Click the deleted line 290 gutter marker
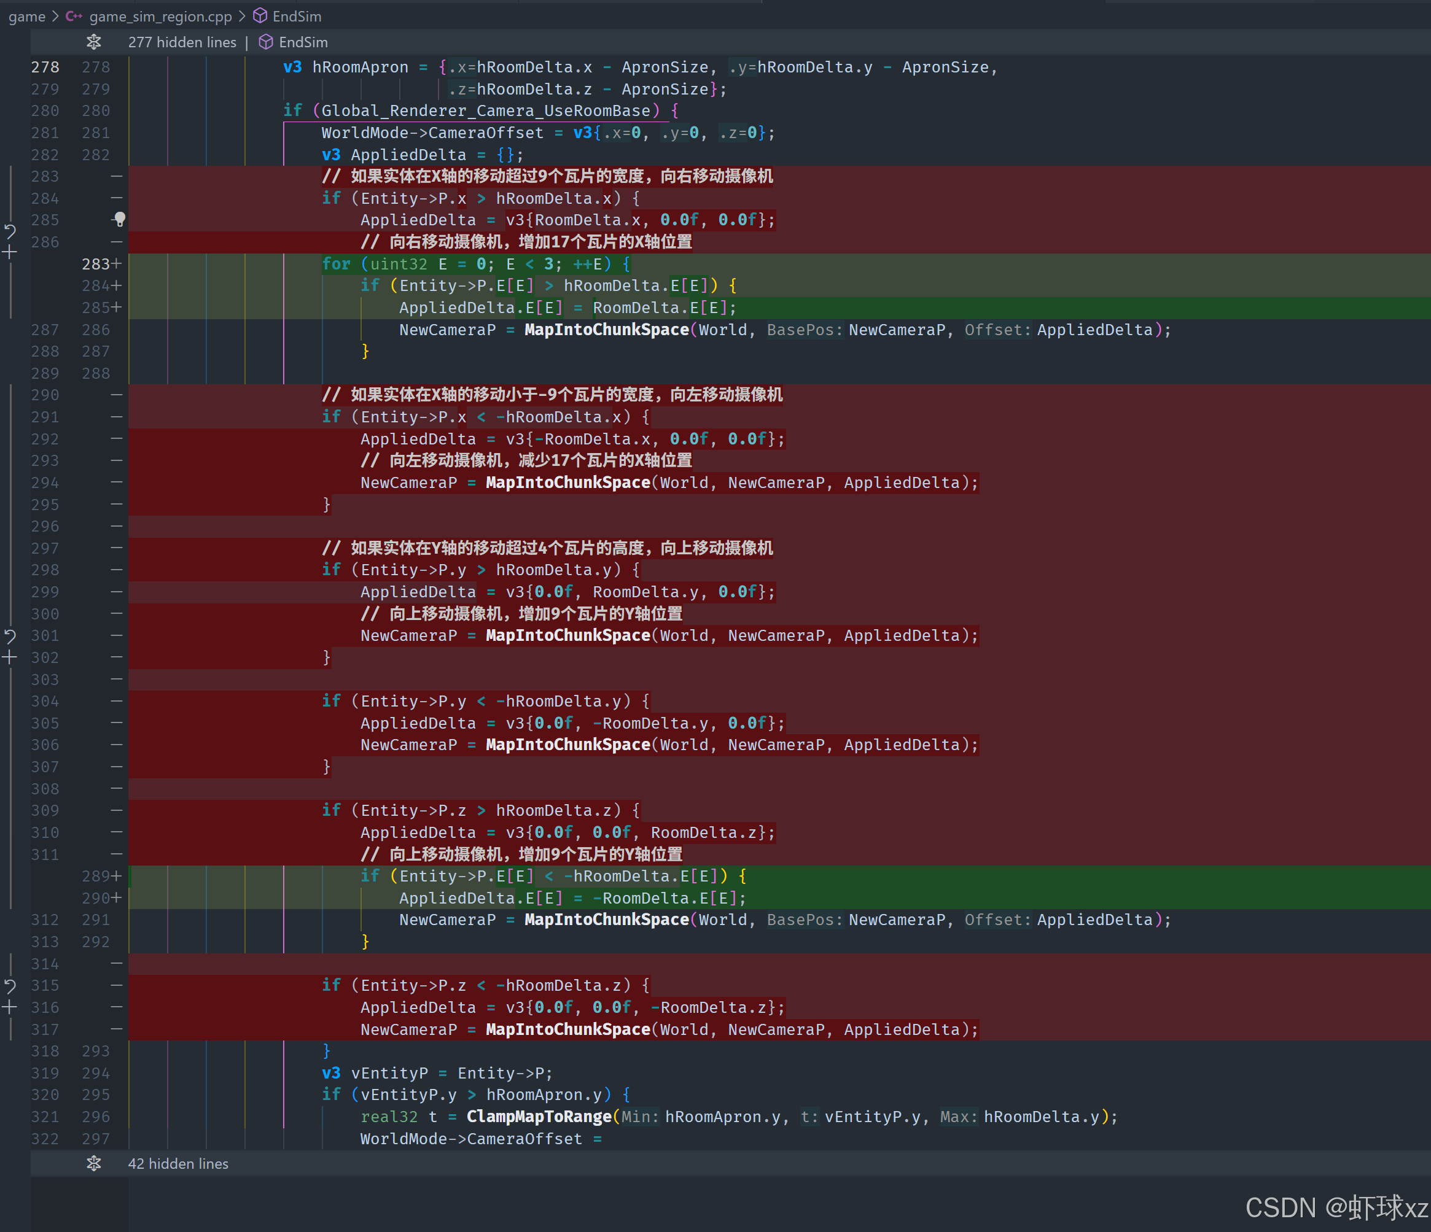This screenshot has height=1232, width=1431. click(x=116, y=395)
